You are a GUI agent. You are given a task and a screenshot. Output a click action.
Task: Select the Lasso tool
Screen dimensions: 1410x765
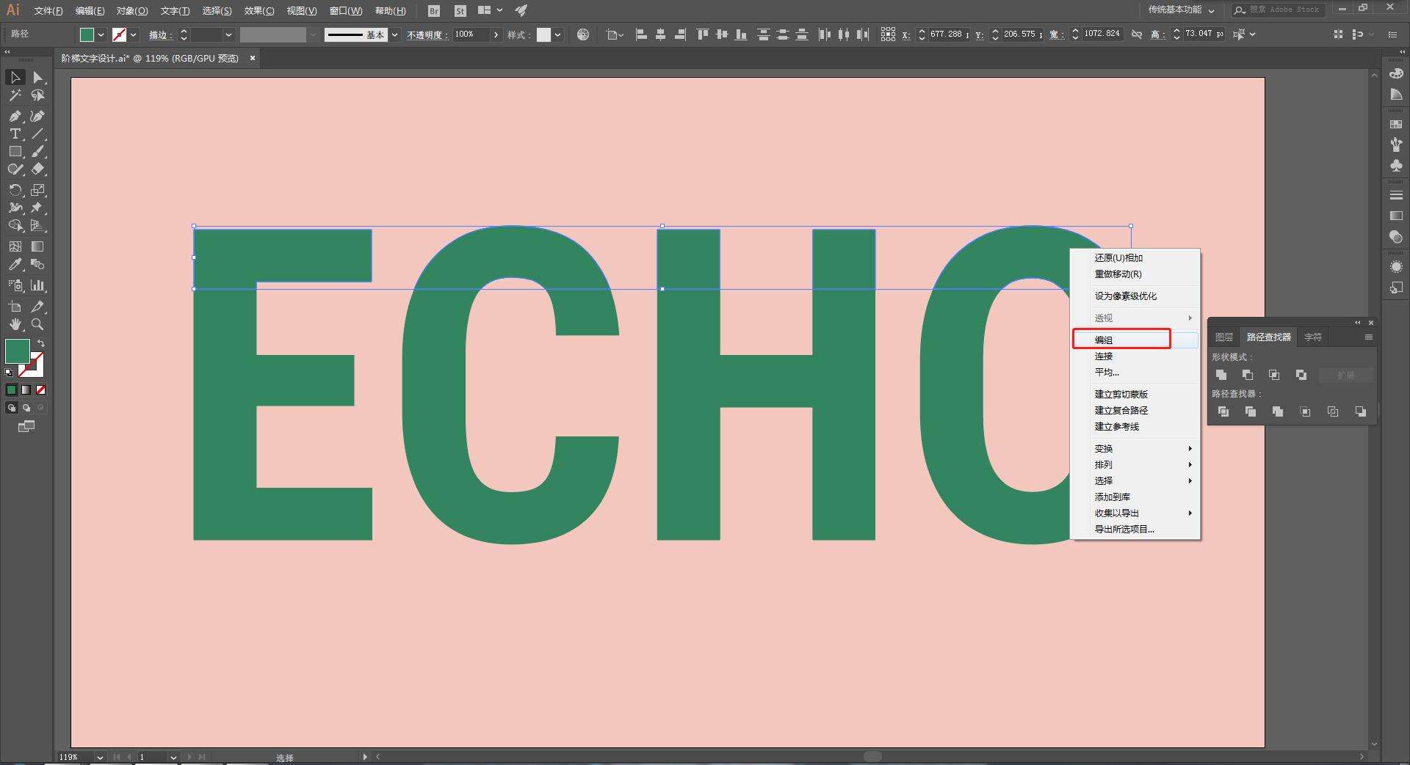[x=38, y=95]
